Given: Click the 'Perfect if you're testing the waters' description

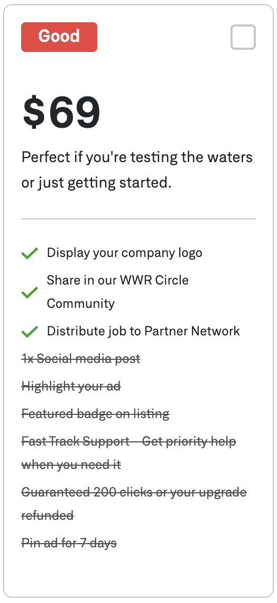Looking at the screenshot, I should click(x=137, y=158).
